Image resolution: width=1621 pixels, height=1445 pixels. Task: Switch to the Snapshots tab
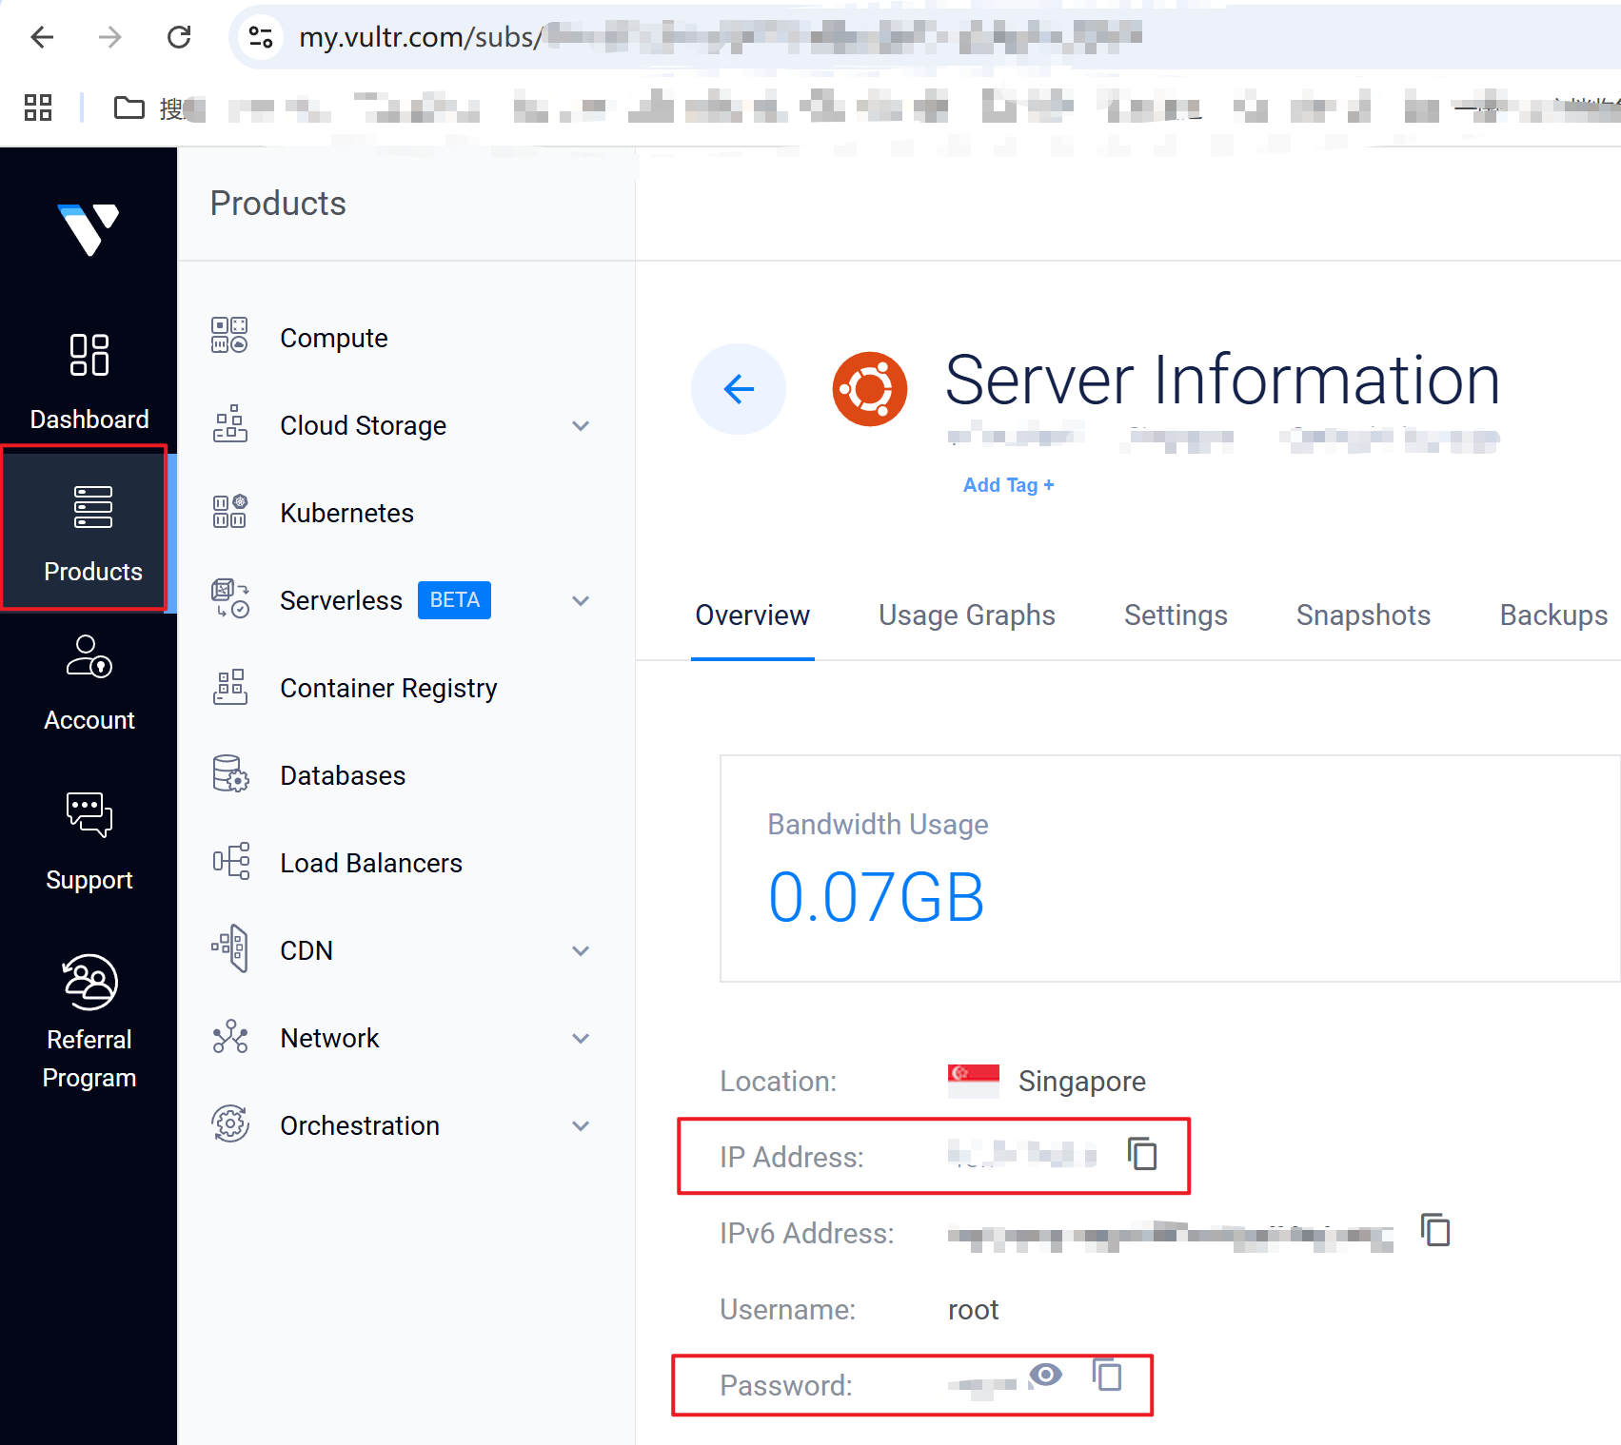[1362, 615]
